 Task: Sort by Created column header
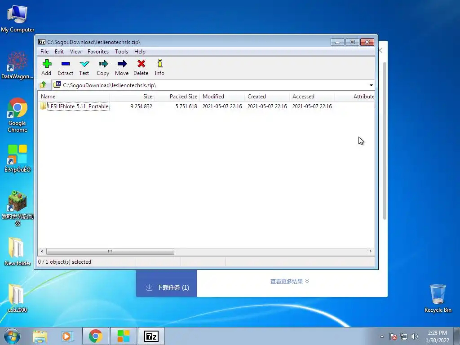coord(267,97)
